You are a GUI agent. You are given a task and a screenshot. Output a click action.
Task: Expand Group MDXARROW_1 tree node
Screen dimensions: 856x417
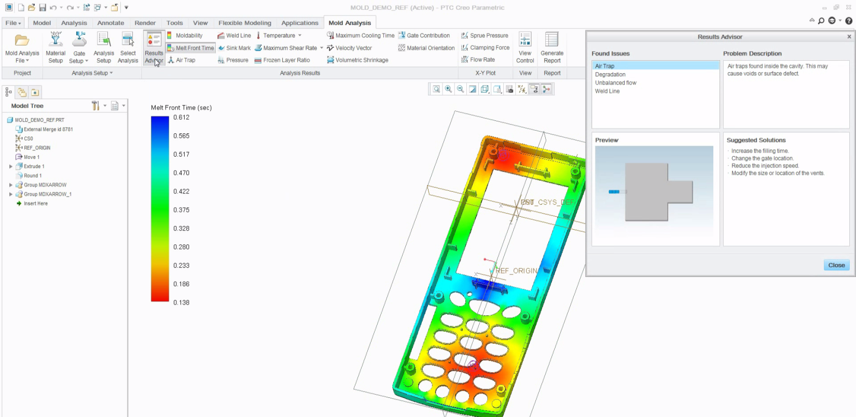click(x=11, y=194)
